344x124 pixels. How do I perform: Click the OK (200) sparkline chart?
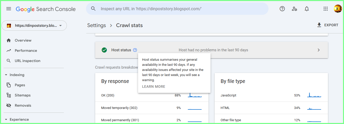coord(195,95)
